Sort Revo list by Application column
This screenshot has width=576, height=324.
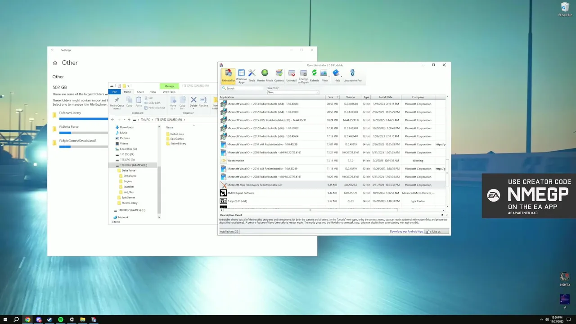(272, 97)
